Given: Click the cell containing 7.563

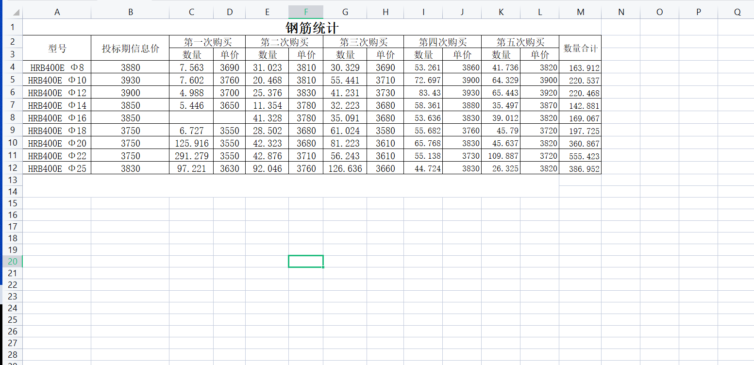Looking at the screenshot, I should click(x=191, y=67).
